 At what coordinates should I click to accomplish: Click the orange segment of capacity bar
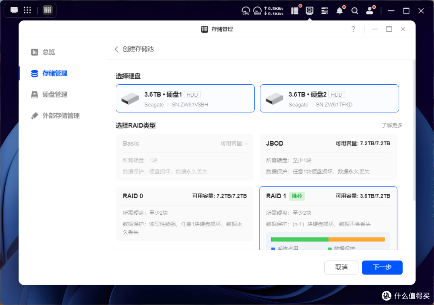click(356, 239)
